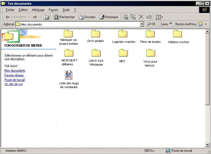Select the 'Logiciels crackés' folder

123,37
